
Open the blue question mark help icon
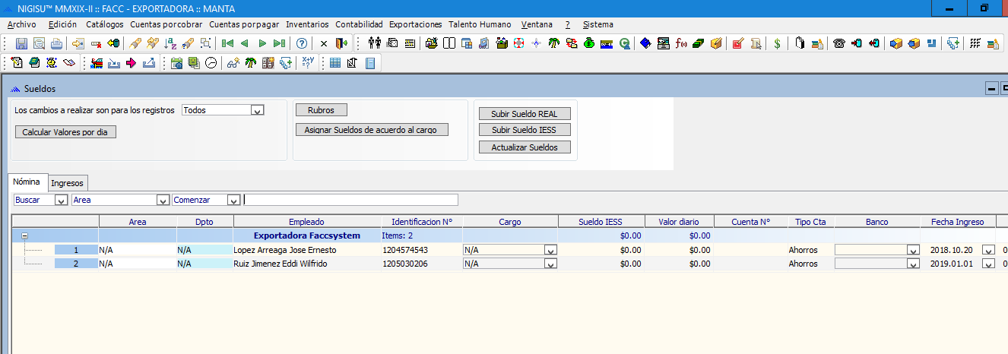pos(302,43)
